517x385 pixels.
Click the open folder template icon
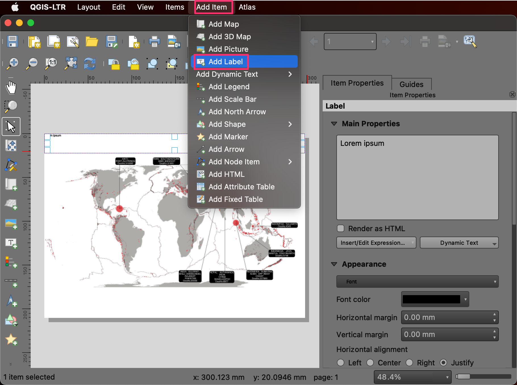coord(92,42)
